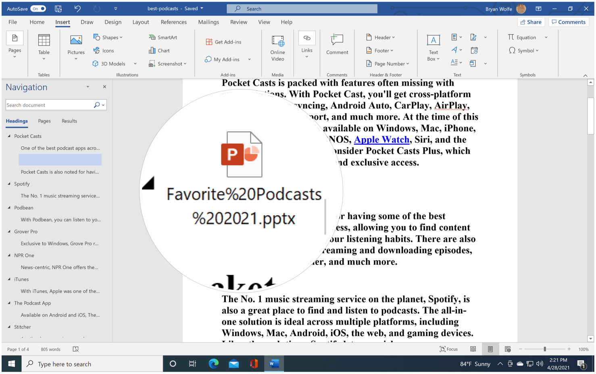Click the Online Video icon
Image resolution: width=596 pixels, height=374 pixels.
point(277,41)
